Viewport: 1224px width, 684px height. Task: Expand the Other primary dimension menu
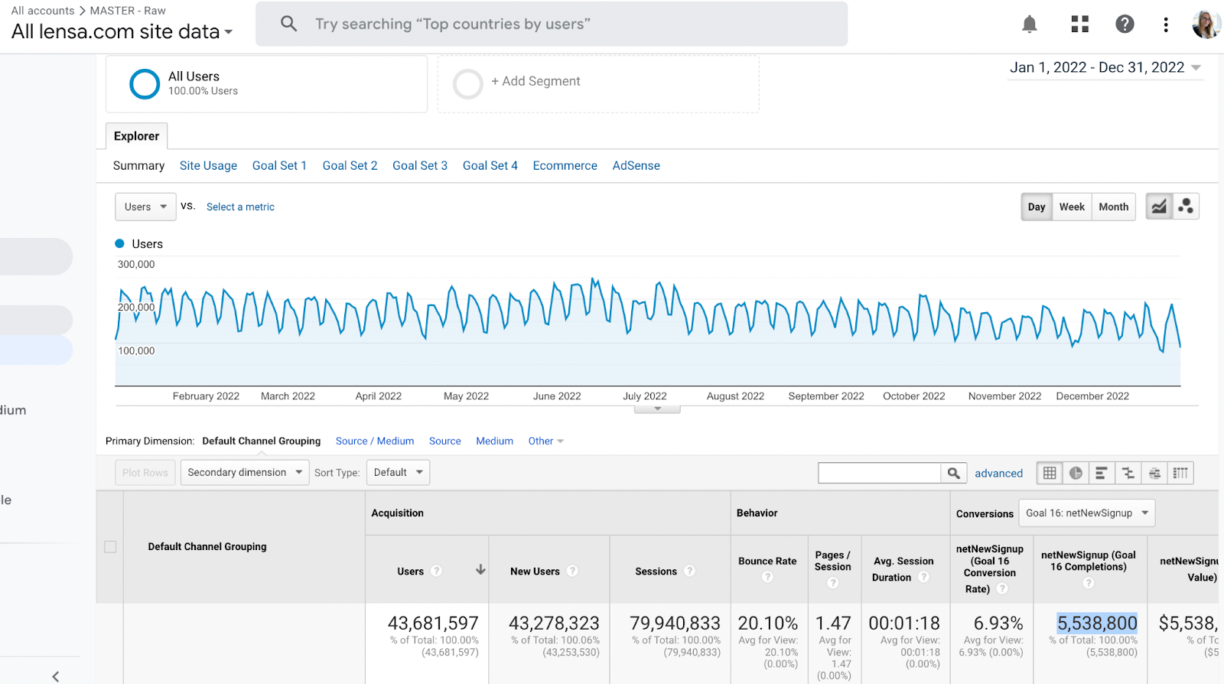(545, 441)
